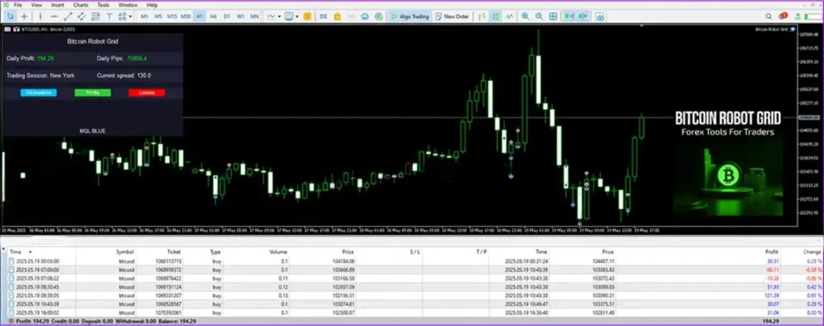
Task: Expand the objects shapes dropdown arrow
Action: pyautogui.click(x=131, y=17)
